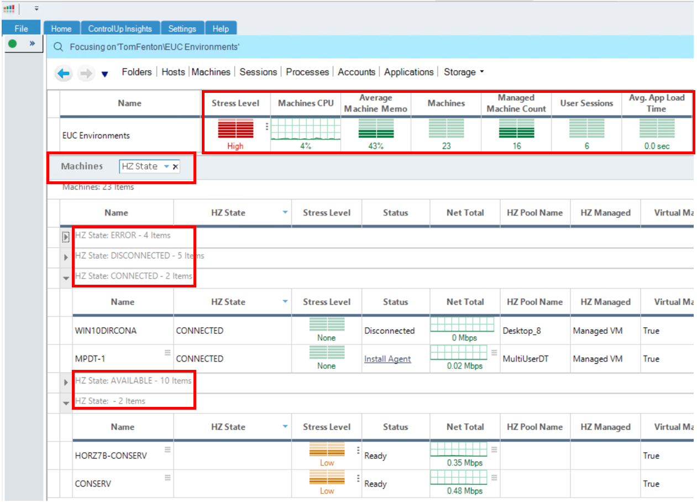Open the Help tab
The width and height of the screenshot is (697, 502).
tap(221, 29)
